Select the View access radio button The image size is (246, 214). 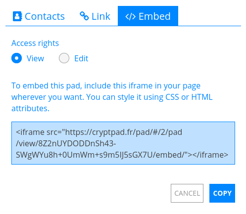click(x=16, y=58)
